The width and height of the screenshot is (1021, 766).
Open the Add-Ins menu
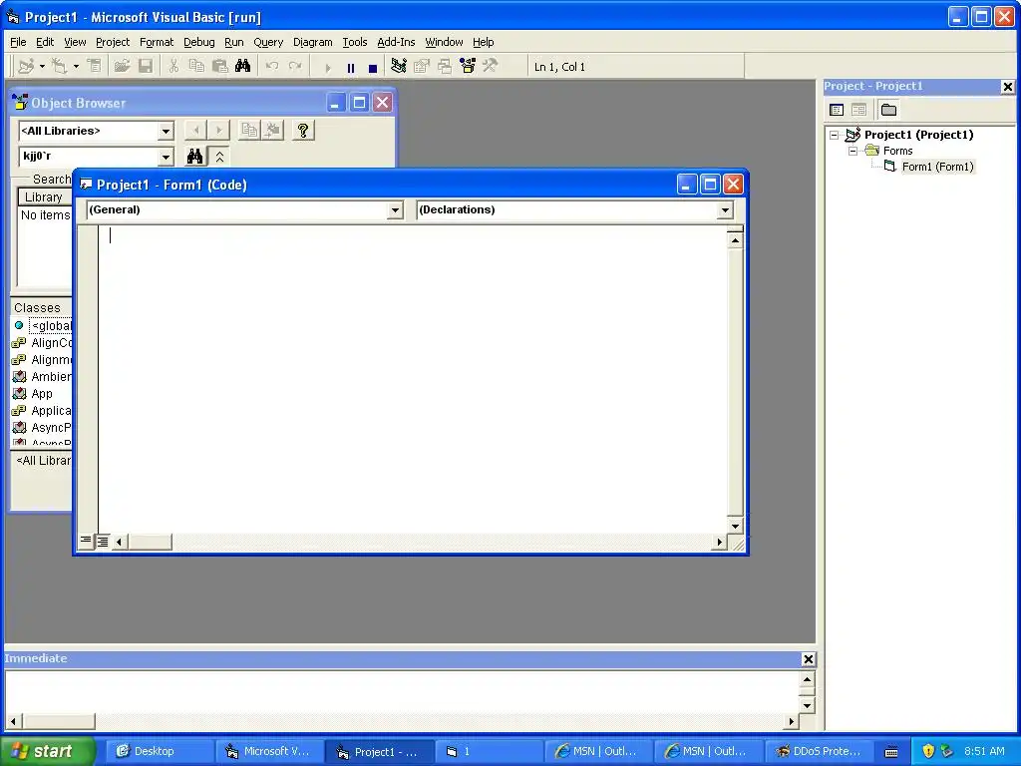click(396, 42)
